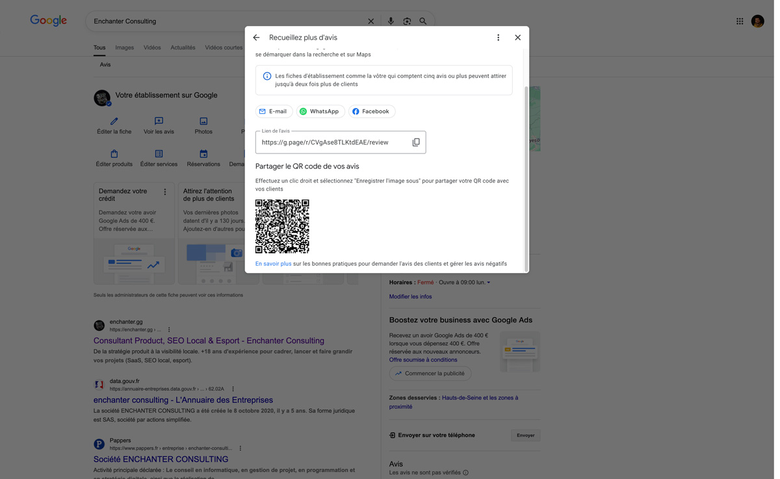Open the Photos icon for the business
Screen dimensions: 780x479
[203, 121]
